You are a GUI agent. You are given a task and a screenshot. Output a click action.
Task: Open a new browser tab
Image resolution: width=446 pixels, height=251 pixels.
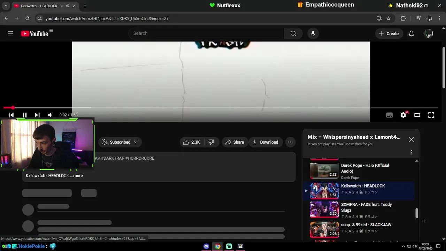pos(85,6)
